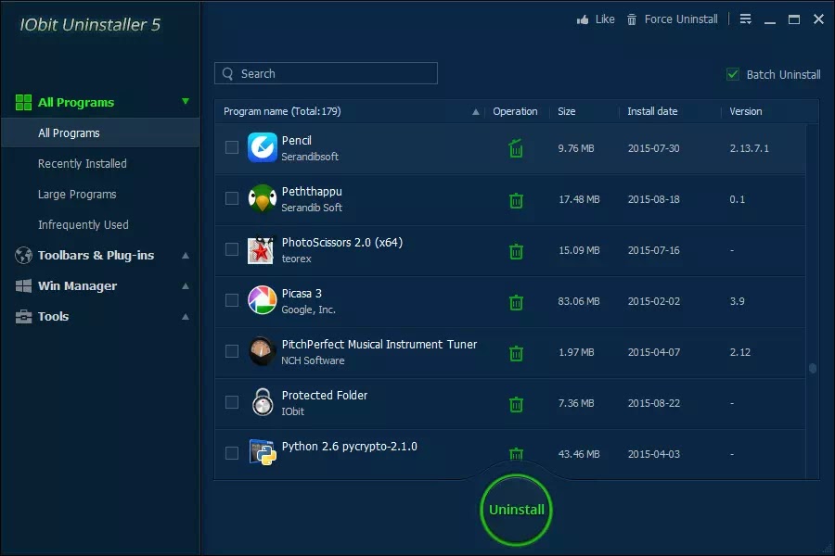Screen dimensions: 835x556
Task: Select the Picasa 3 program name
Action: [x=302, y=293]
